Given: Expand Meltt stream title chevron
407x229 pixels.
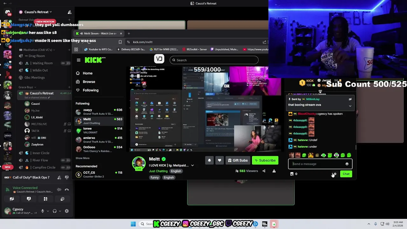Looking at the screenshot, I should pos(192,165).
